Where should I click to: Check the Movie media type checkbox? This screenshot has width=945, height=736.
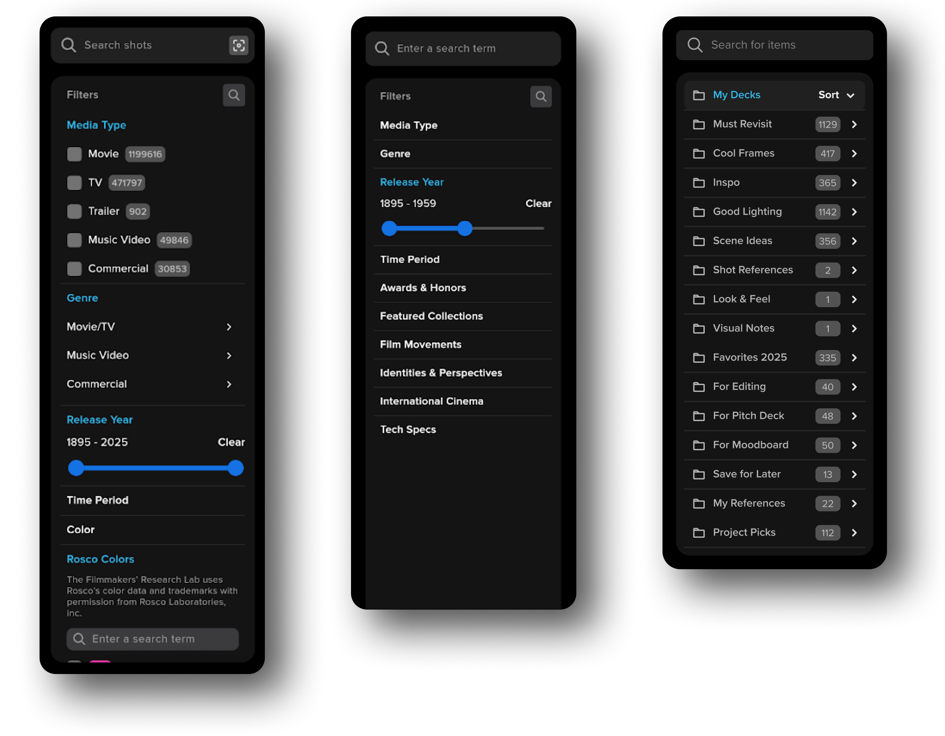click(74, 154)
